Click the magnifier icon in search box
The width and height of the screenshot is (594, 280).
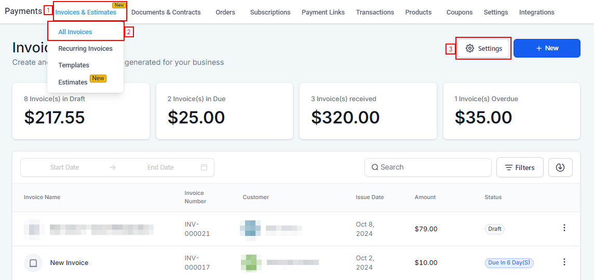[375, 167]
